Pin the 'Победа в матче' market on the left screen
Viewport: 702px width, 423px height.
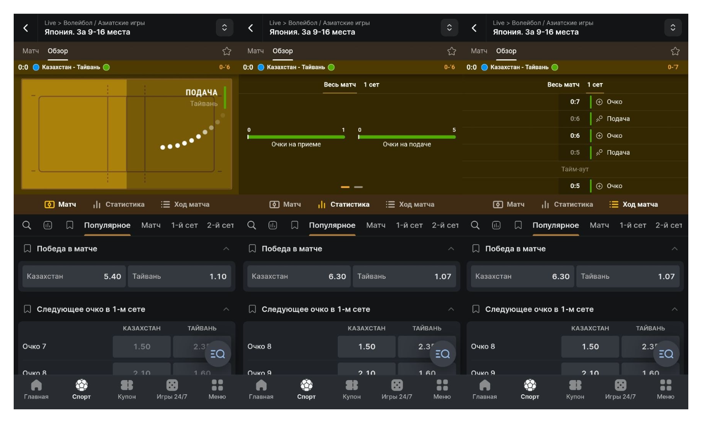[27, 249]
